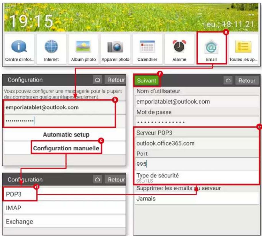Screen dimensions: 262x236
Task: Edit the Nom d'utilisateur field
Action: point(197,101)
